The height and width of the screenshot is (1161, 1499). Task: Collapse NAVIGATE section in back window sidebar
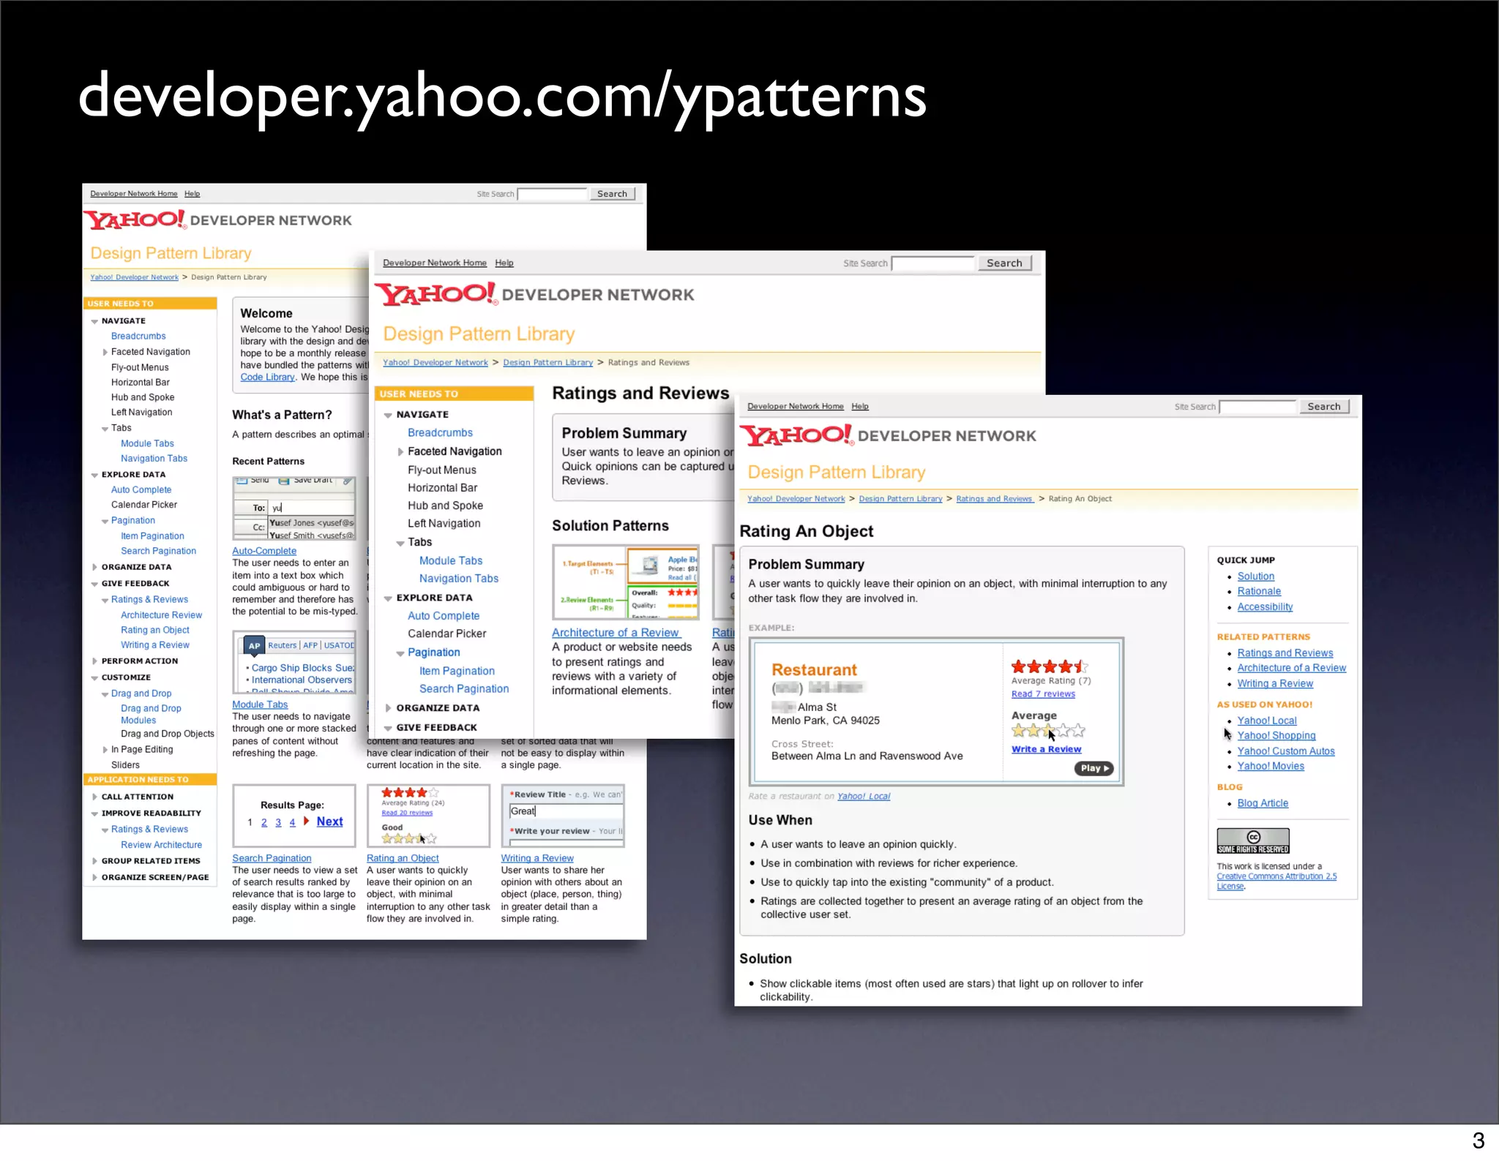point(94,321)
